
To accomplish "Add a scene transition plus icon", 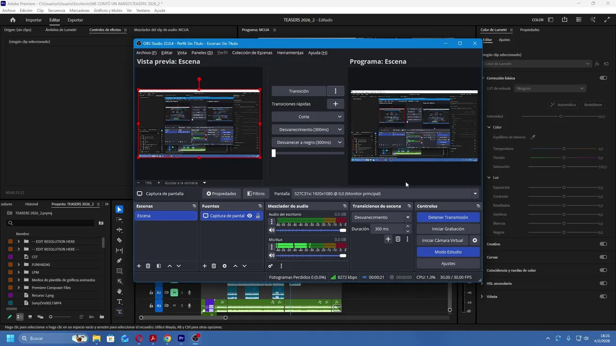I will (388, 239).
